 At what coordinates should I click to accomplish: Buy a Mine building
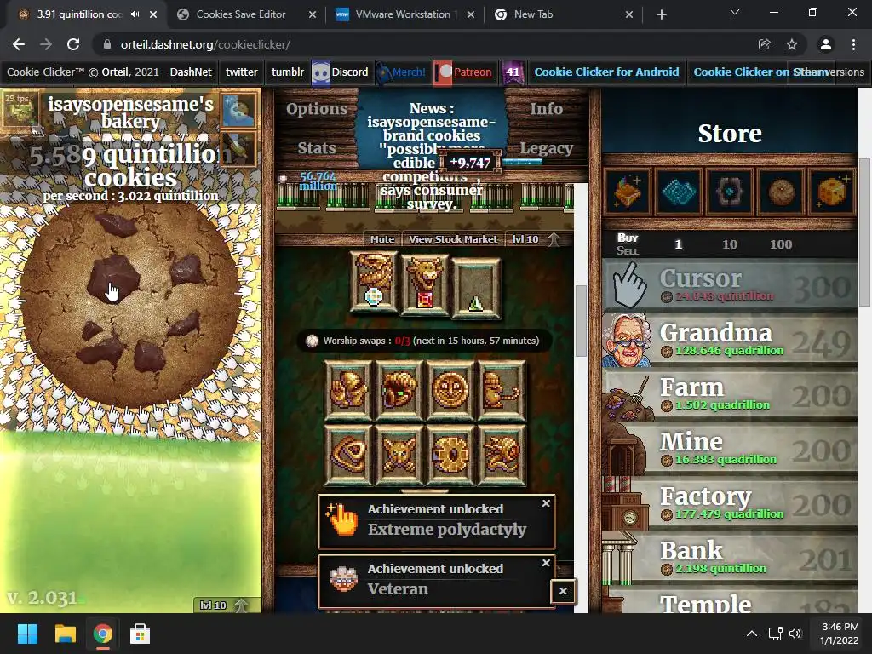click(x=730, y=450)
